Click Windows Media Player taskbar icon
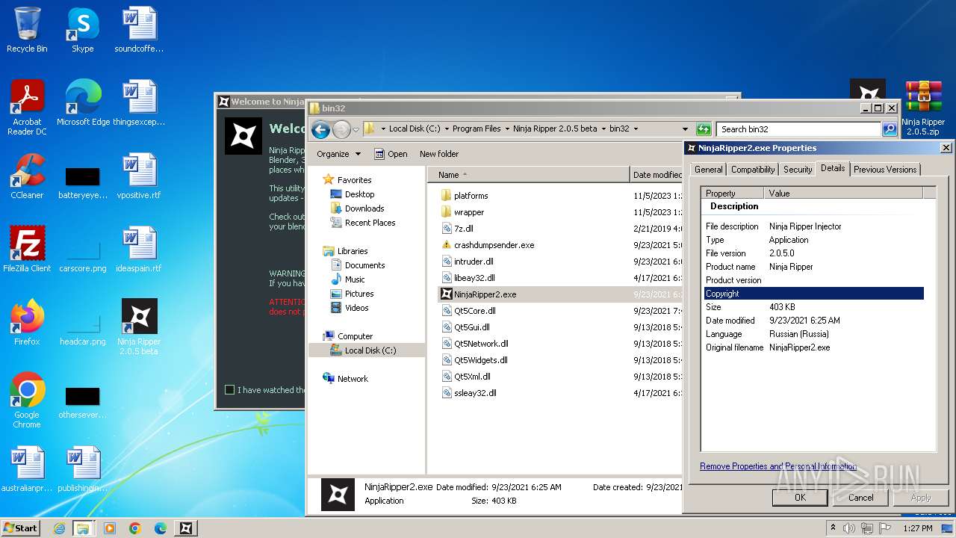956x538 pixels. [110, 528]
